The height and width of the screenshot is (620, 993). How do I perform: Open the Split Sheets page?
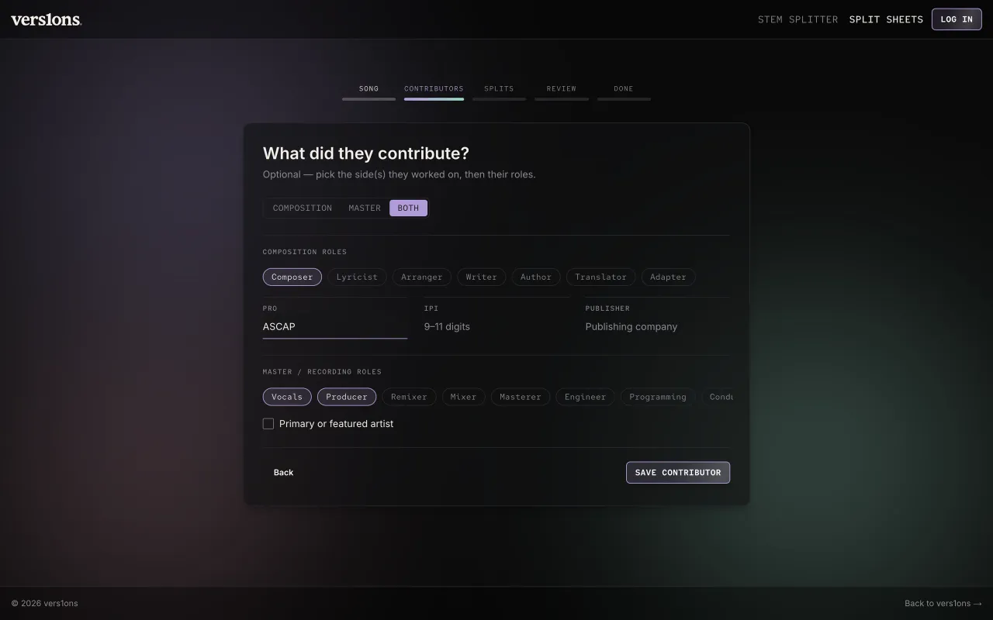(x=886, y=19)
